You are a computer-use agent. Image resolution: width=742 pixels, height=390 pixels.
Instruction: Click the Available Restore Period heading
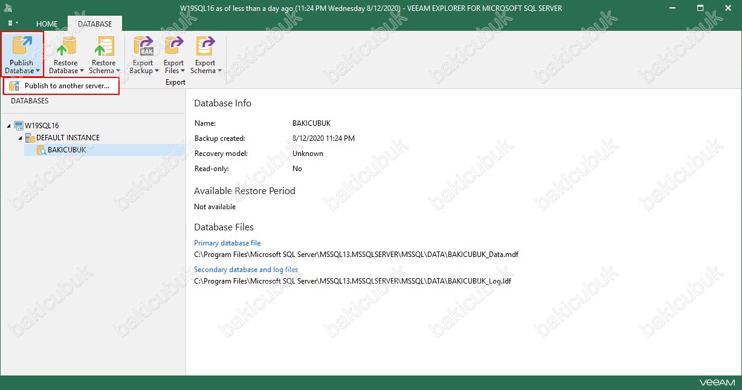click(245, 191)
